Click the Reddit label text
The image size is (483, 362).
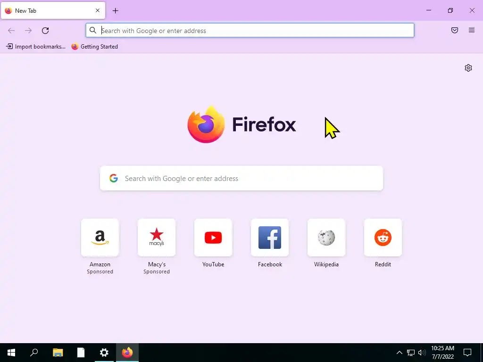click(383, 264)
